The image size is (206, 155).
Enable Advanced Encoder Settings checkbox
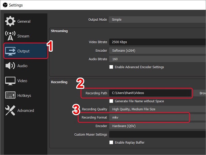111,67
